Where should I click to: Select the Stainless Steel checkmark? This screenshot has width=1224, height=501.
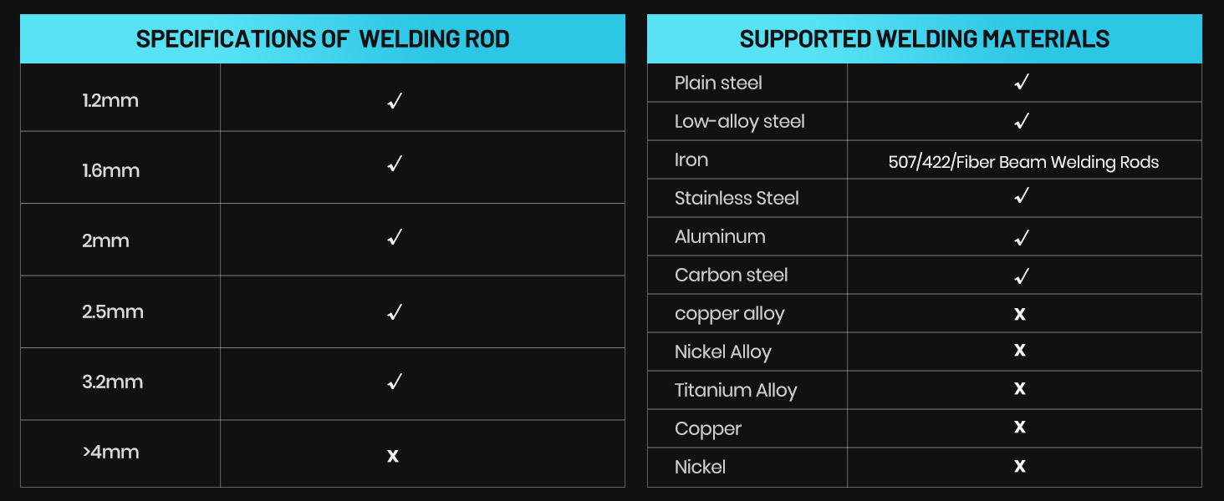pos(1021,196)
